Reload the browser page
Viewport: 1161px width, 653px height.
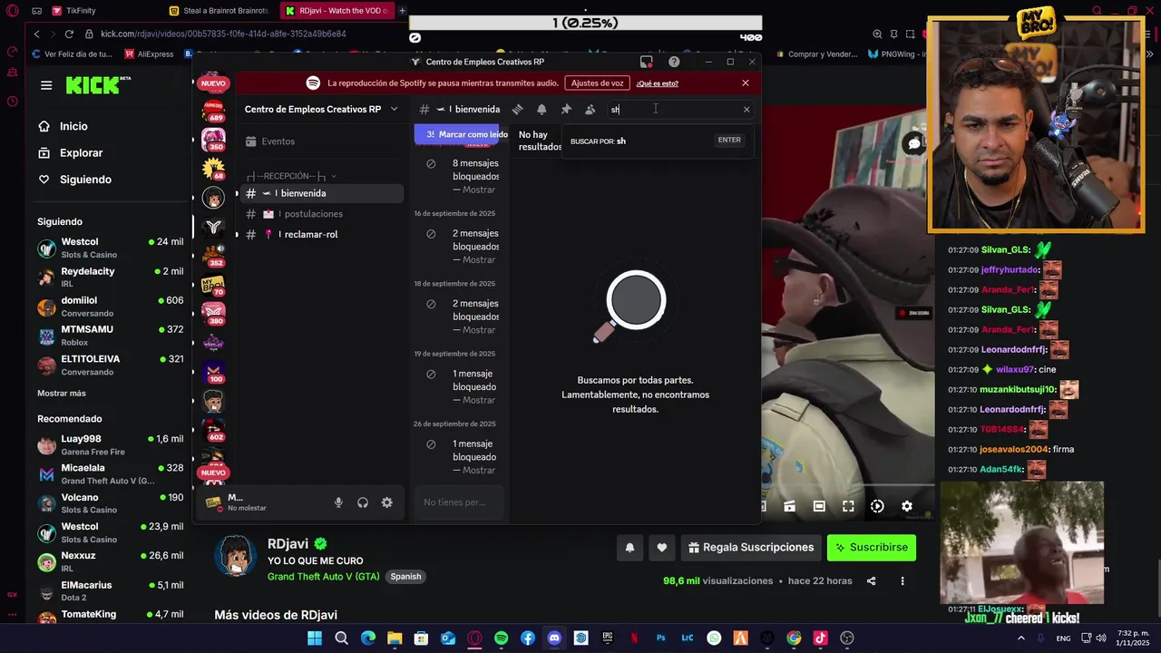click(69, 34)
